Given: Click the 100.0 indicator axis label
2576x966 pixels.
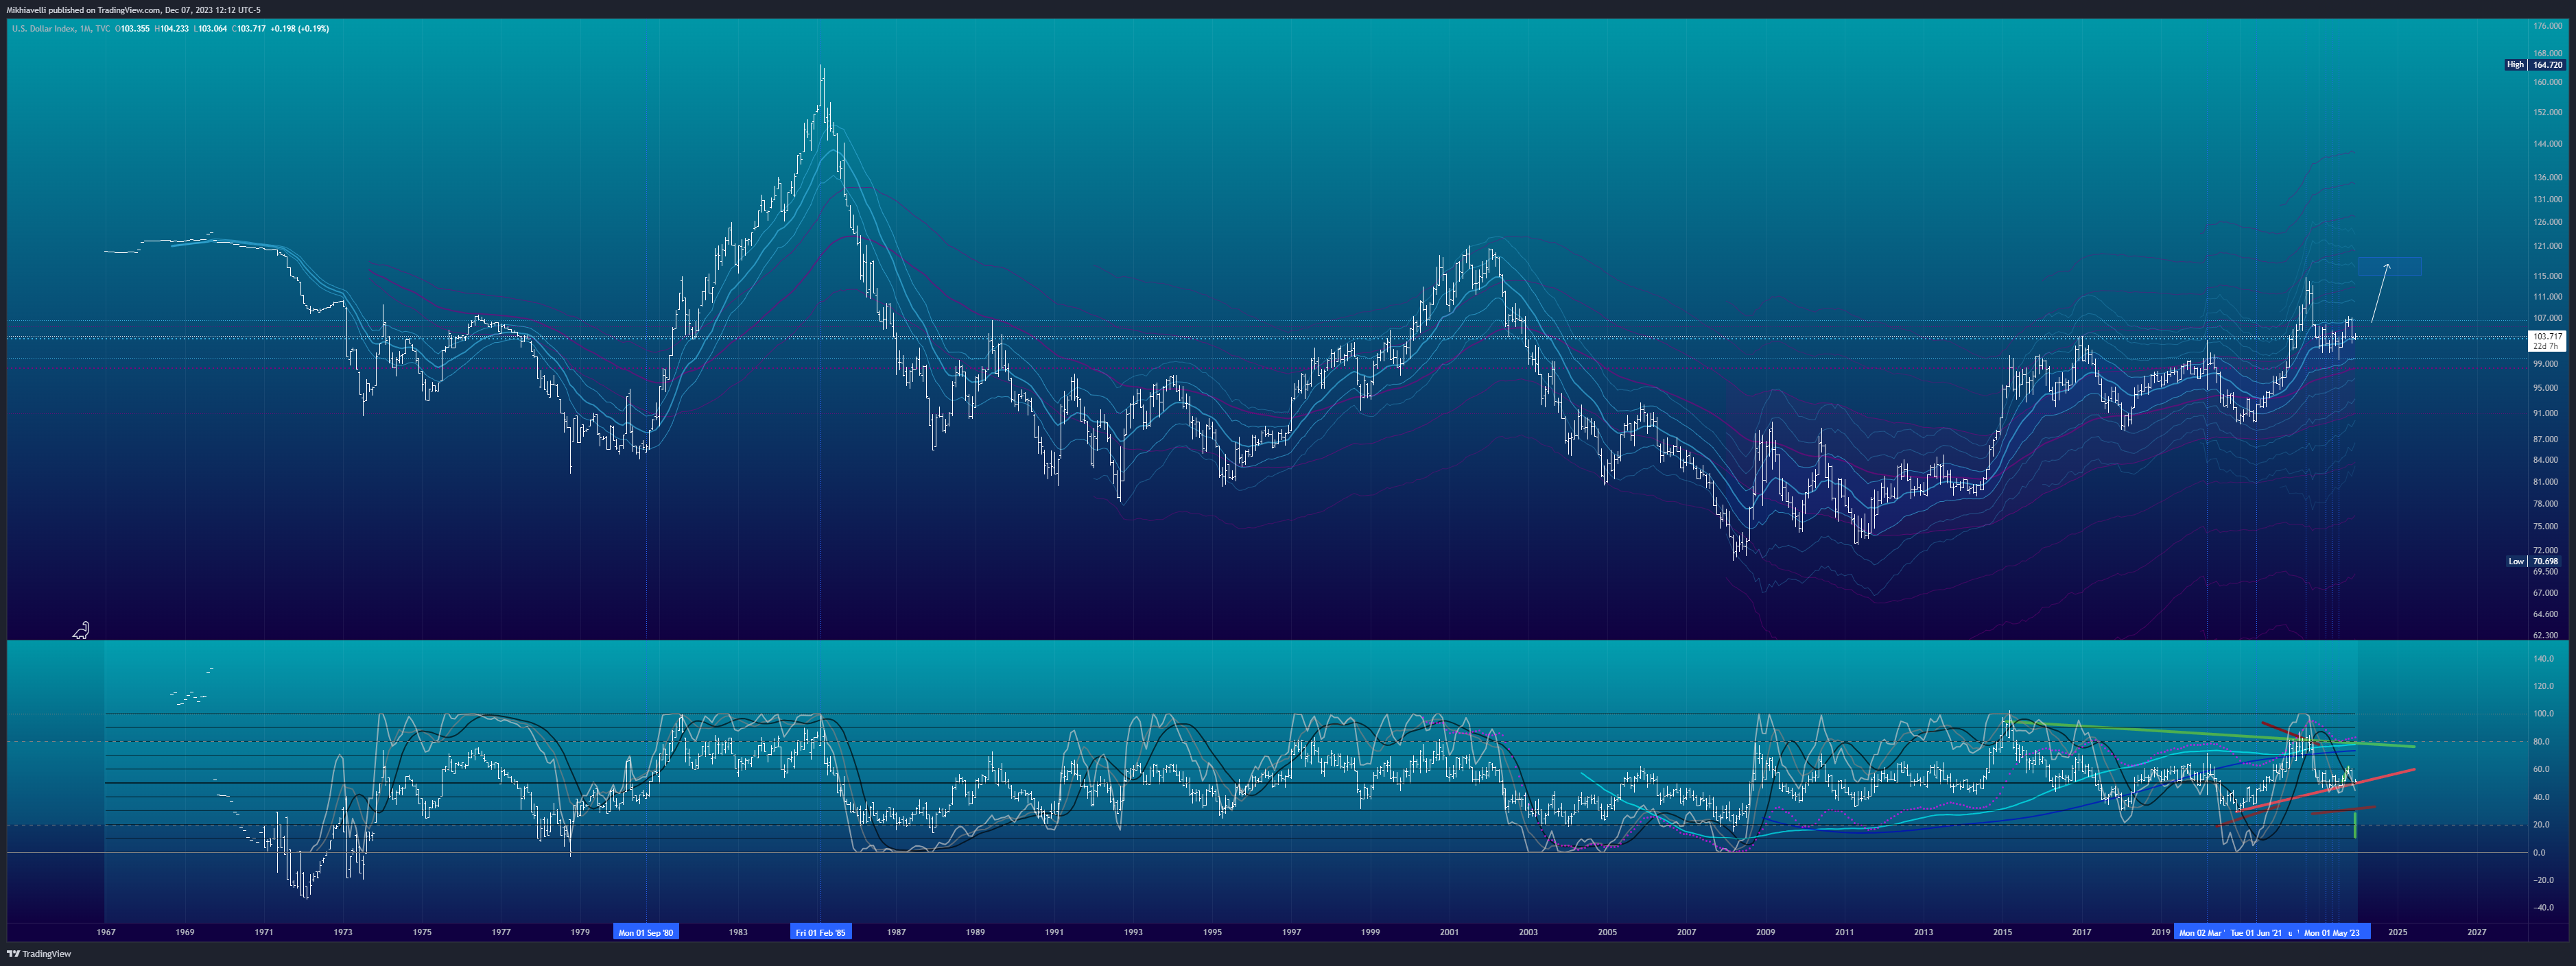Looking at the screenshot, I should [2544, 713].
